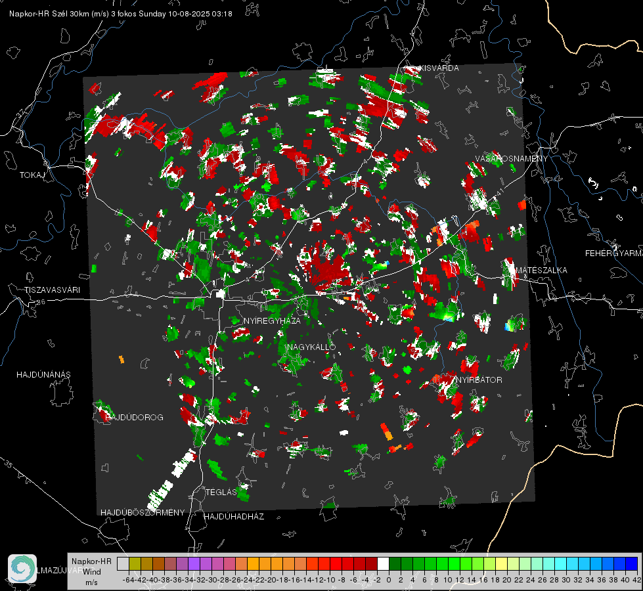The width and height of the screenshot is (643, 591).
Task: Pick the bright red swatch between -10 and -8
Action: (x=336, y=563)
